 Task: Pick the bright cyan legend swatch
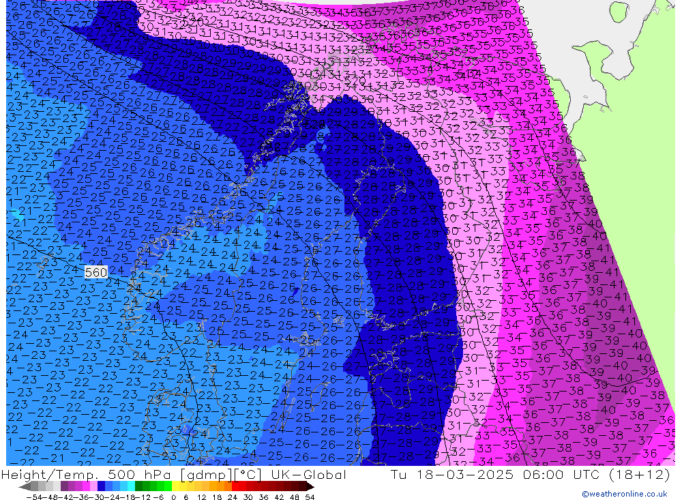coord(131,486)
